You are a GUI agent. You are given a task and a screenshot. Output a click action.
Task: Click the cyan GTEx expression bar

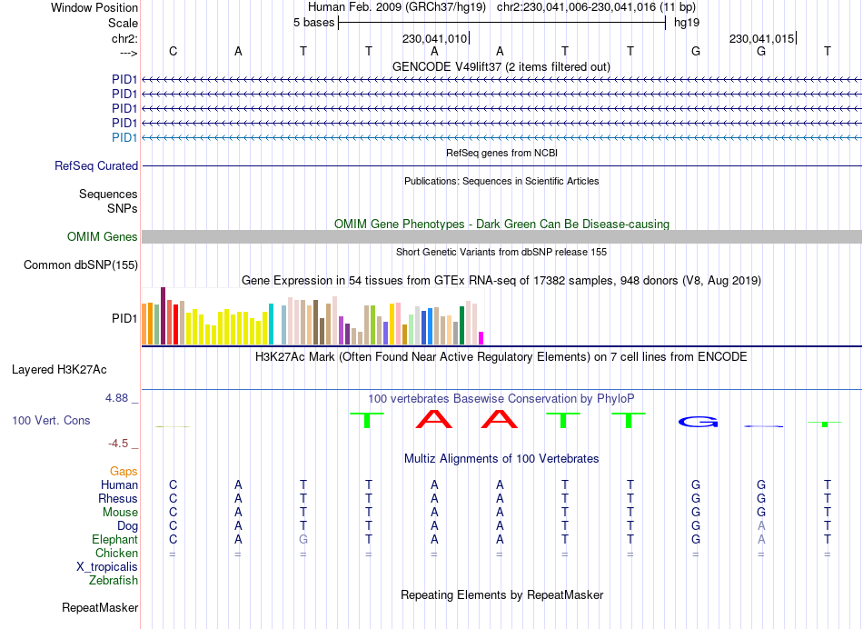click(271, 324)
